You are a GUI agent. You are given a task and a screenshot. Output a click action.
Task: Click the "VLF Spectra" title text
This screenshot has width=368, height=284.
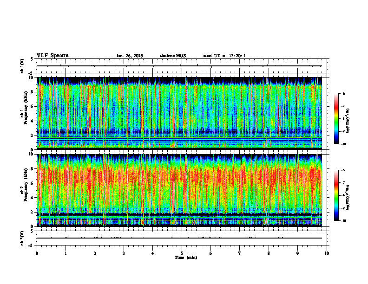point(53,56)
